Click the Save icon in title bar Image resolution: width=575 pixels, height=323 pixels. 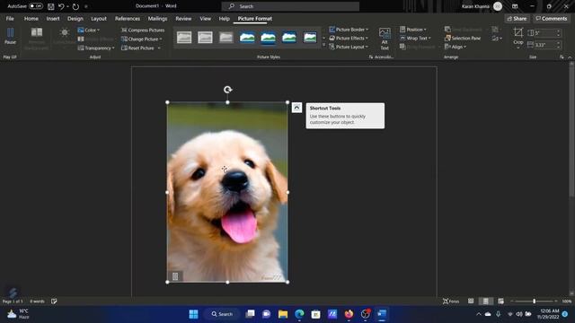[x=51, y=6]
